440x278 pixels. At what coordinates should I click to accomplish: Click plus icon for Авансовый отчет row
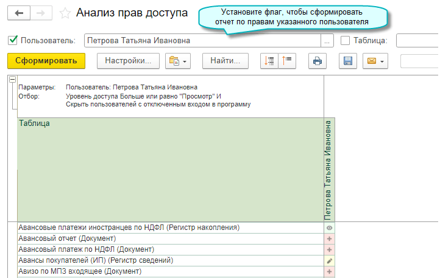(330, 239)
